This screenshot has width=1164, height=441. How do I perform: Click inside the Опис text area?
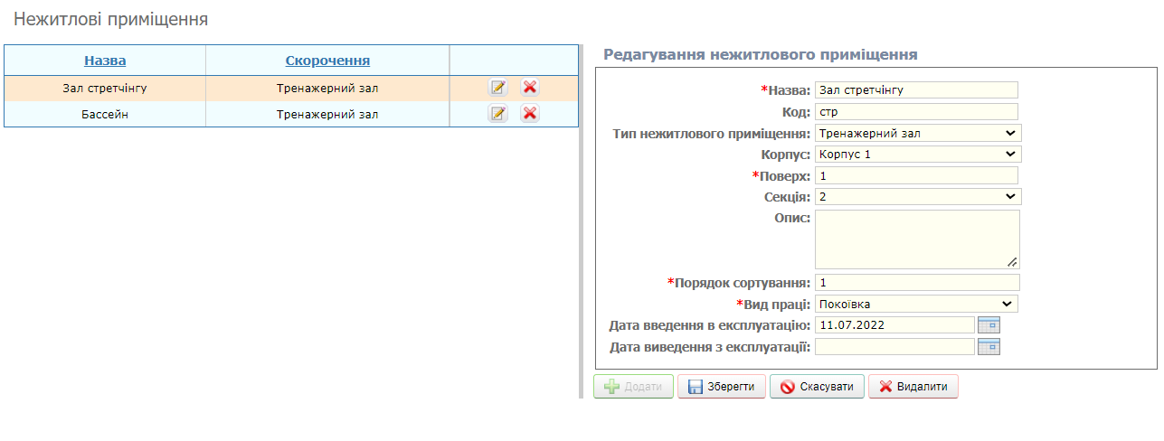(x=916, y=239)
